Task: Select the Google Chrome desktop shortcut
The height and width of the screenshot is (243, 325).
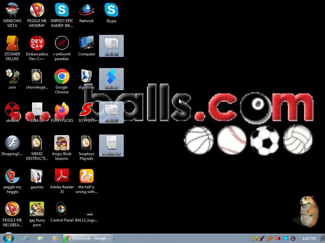Action: tap(62, 81)
